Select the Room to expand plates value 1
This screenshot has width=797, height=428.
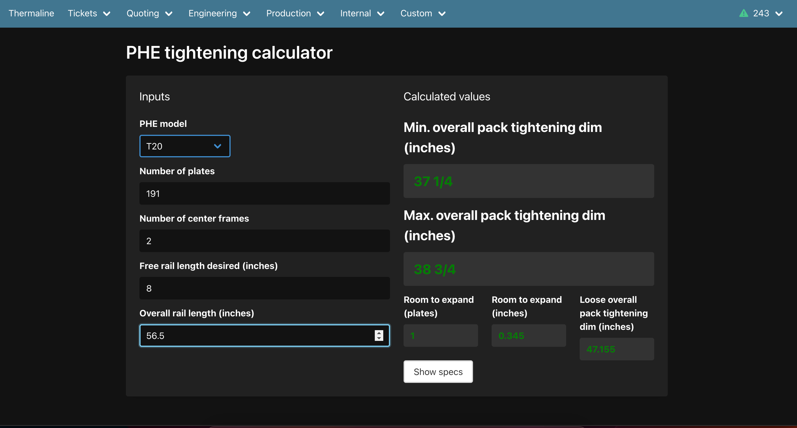[x=412, y=336]
